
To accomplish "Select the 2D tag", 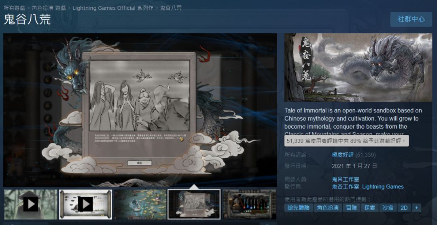I will 404,208.
